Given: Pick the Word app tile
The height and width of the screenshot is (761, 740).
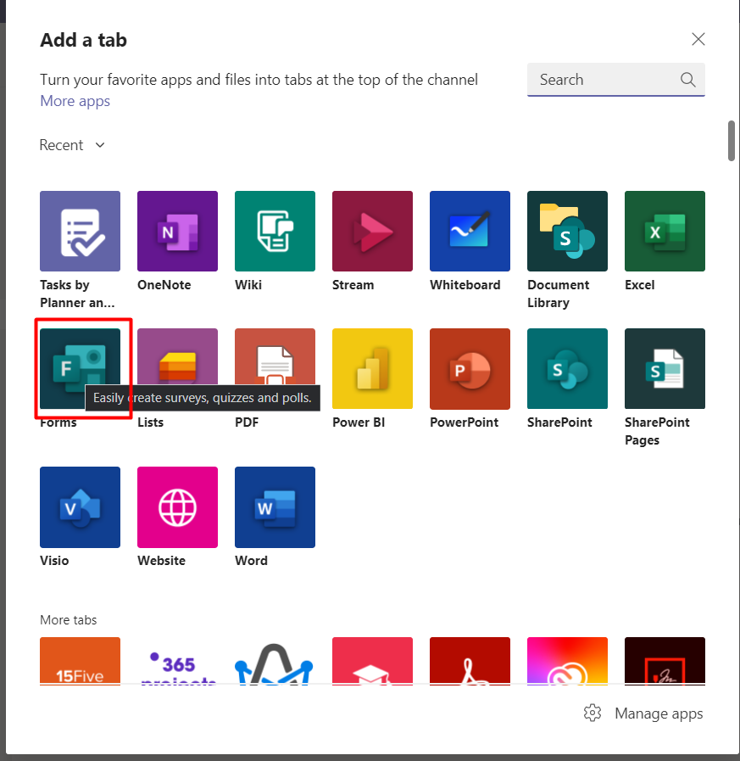Looking at the screenshot, I should click(x=275, y=507).
